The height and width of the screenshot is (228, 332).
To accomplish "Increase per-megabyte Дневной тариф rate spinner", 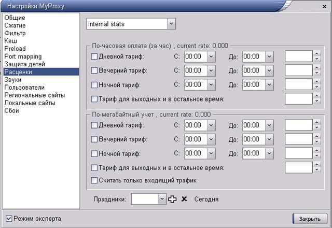I will [317, 122].
